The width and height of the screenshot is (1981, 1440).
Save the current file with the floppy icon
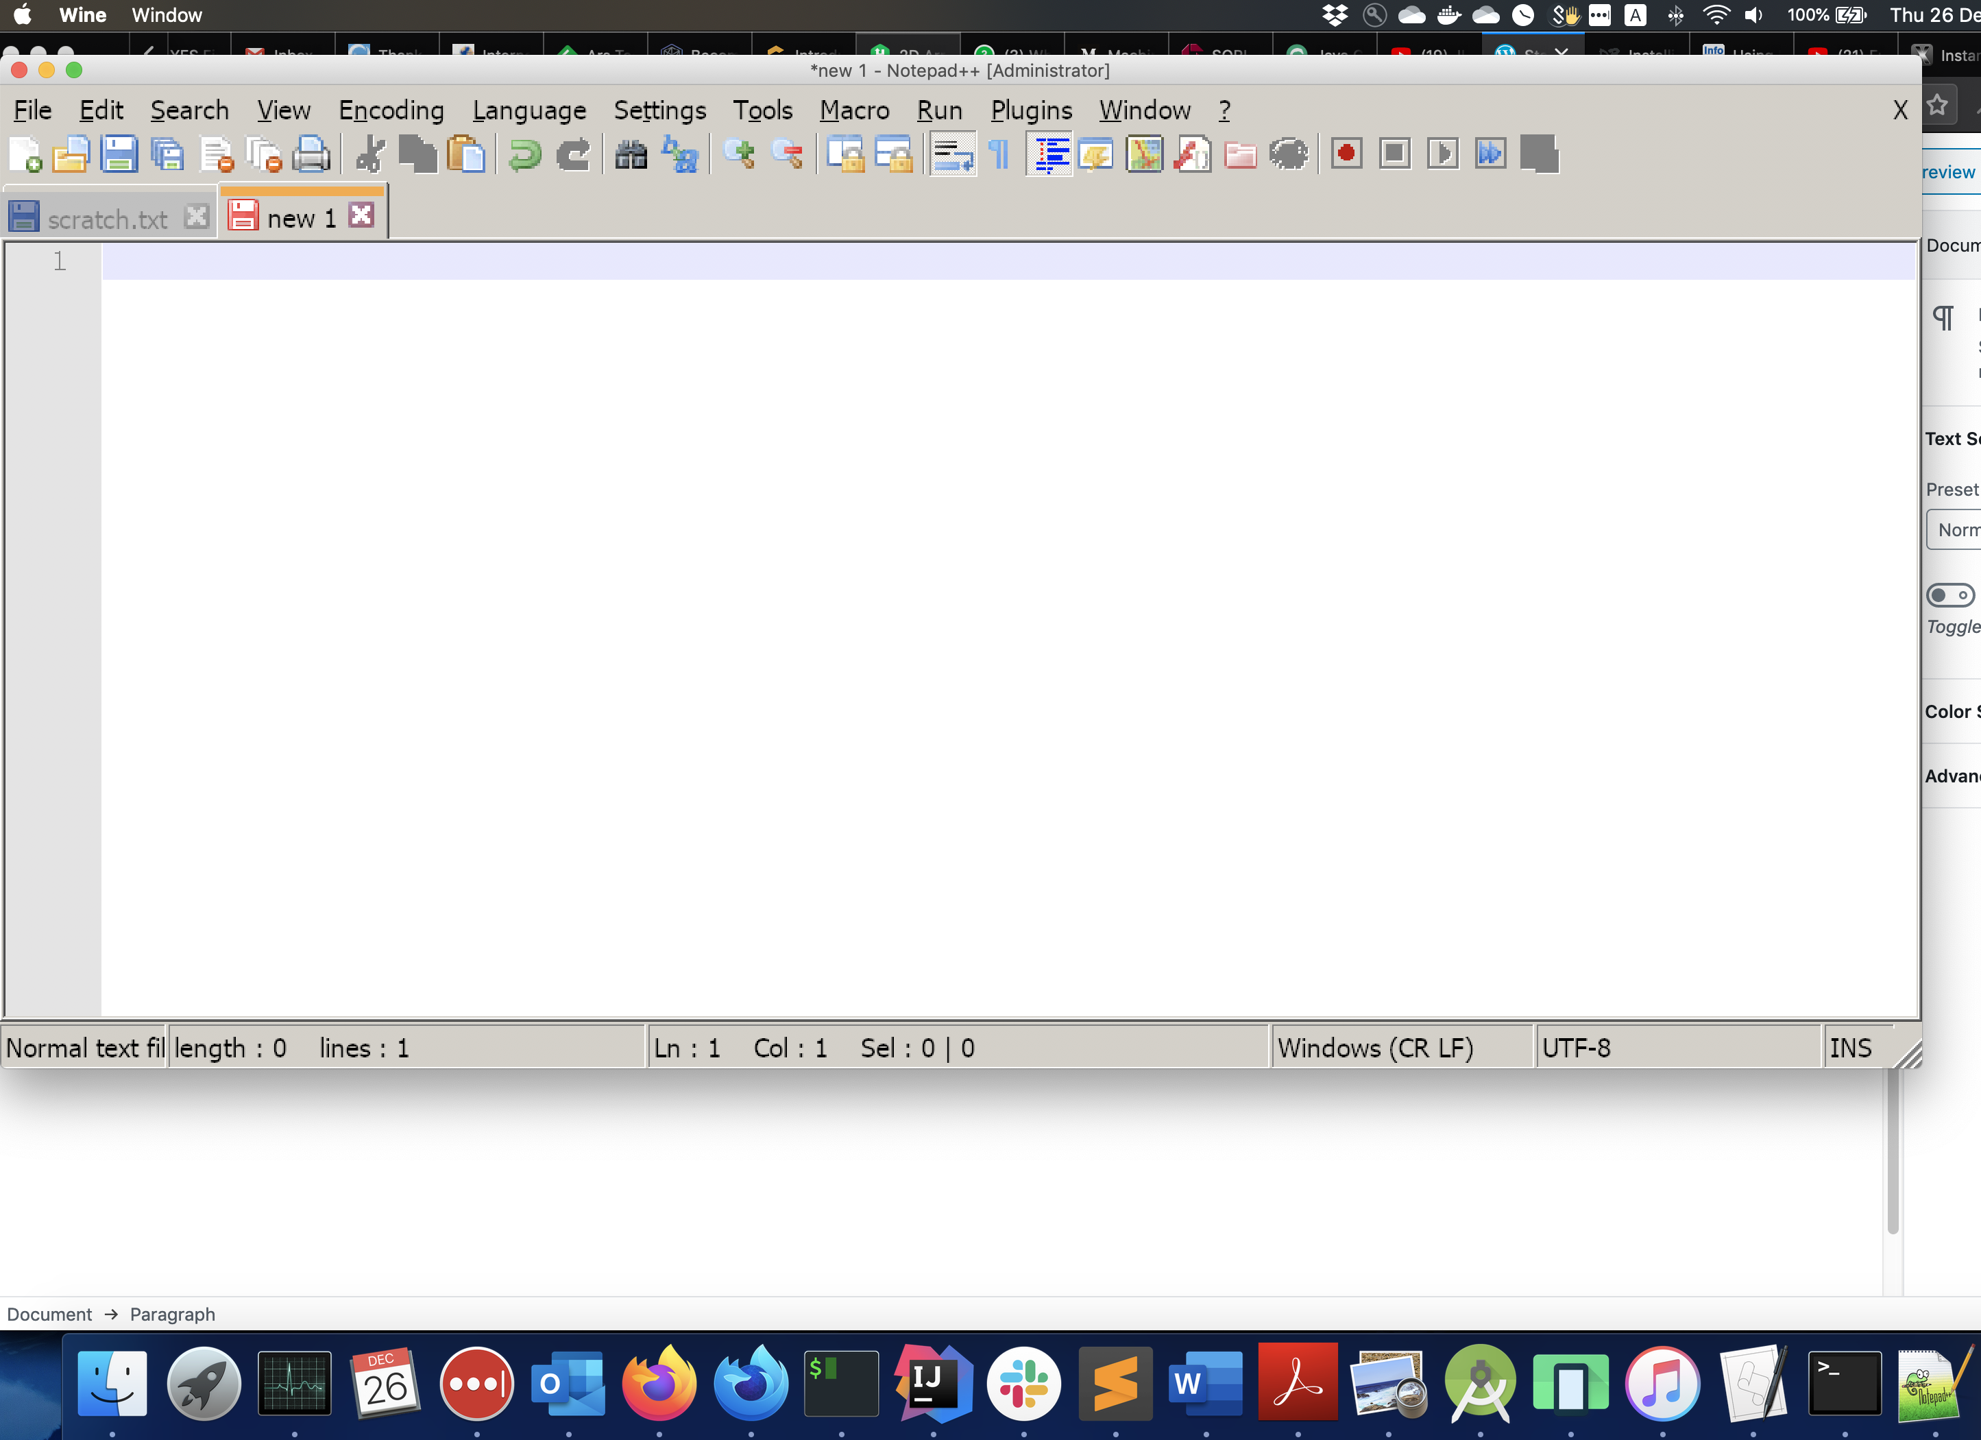[x=119, y=155]
